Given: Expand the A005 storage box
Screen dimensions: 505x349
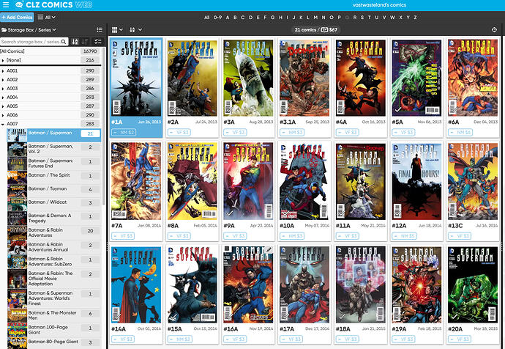Looking at the screenshot, I should click(x=3, y=106).
